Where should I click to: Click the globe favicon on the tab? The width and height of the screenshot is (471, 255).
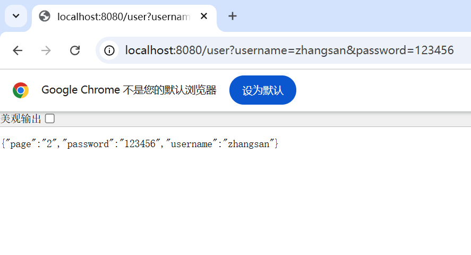tap(45, 16)
